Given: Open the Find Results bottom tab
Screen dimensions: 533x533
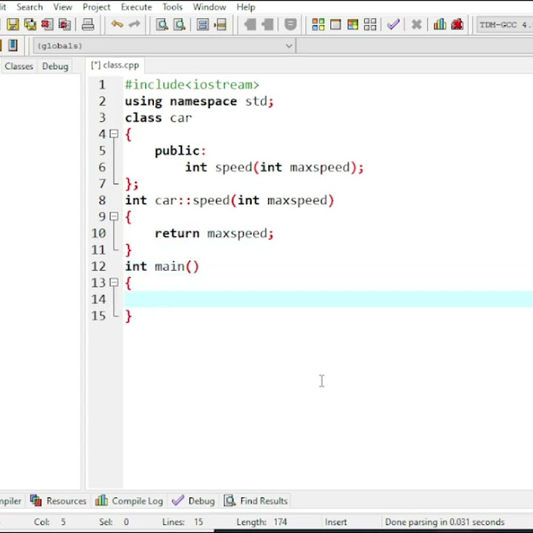Looking at the screenshot, I should pos(256,500).
